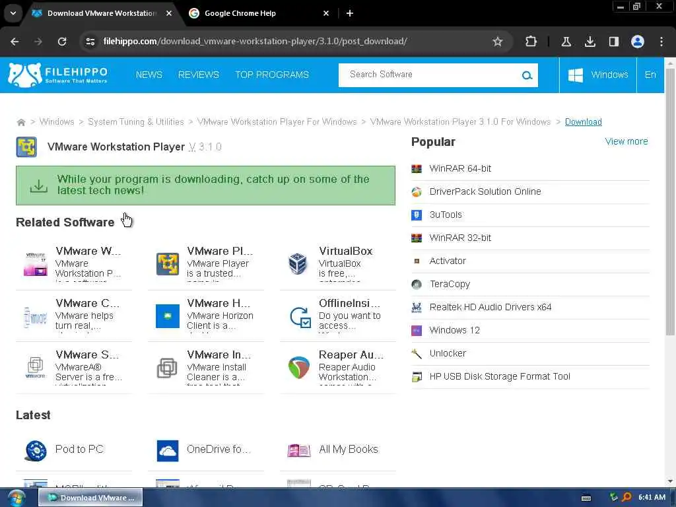The image size is (676, 507).
Task: Bookmark this page with the star icon
Action: click(x=498, y=42)
